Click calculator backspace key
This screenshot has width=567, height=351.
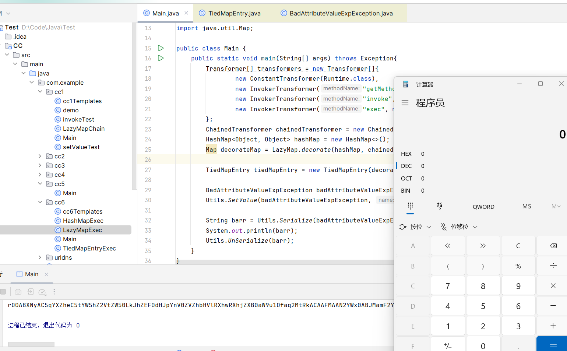coord(553,246)
